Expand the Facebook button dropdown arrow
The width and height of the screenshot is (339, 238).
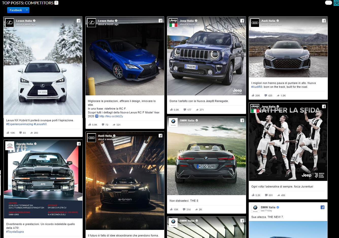pyautogui.click(x=27, y=10)
